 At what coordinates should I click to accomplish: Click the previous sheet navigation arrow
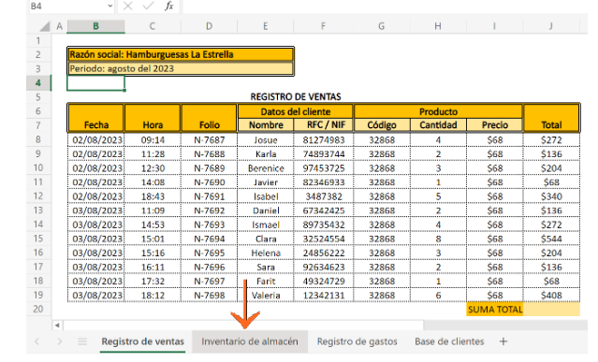pyautogui.click(x=37, y=341)
